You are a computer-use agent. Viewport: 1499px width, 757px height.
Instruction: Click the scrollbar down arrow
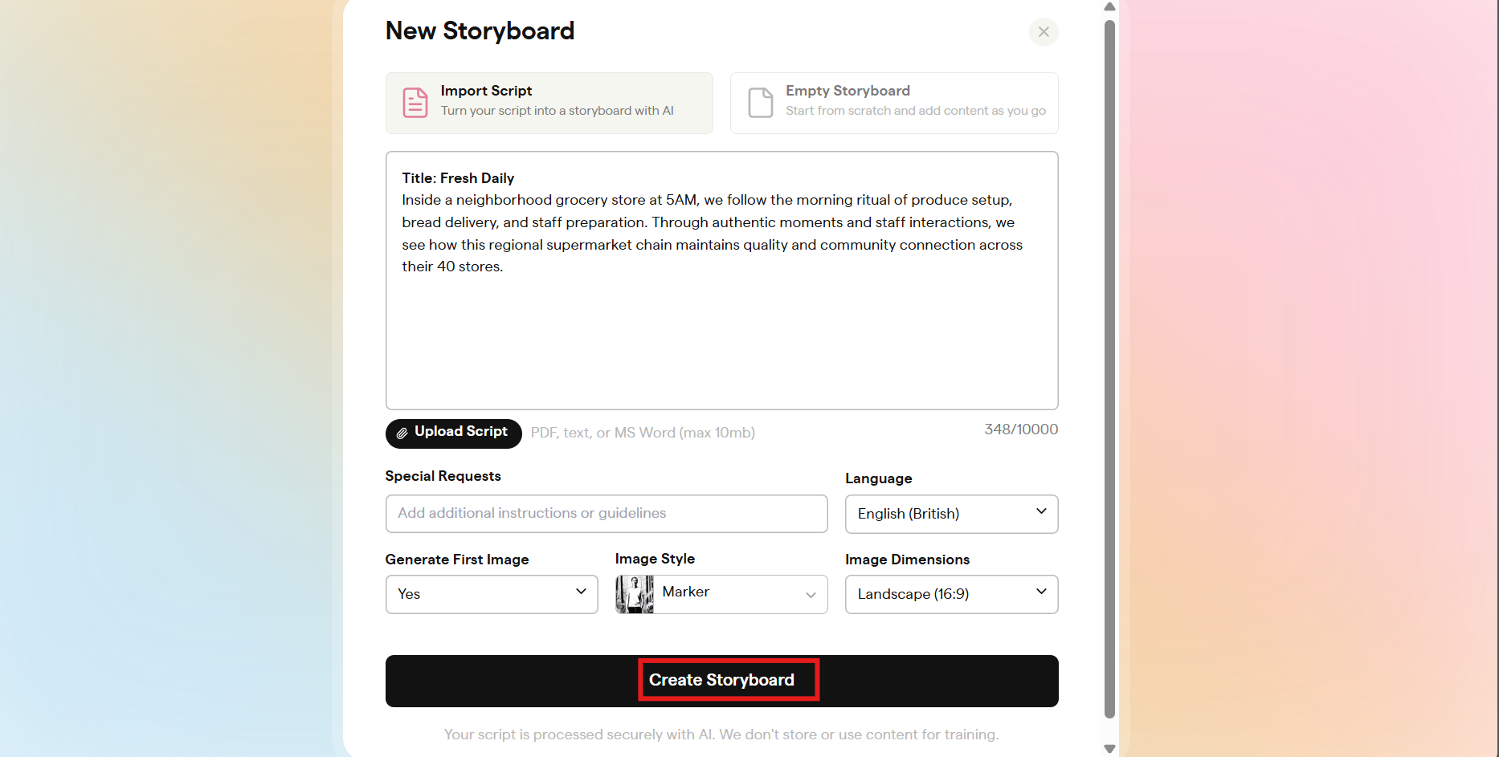[x=1109, y=748]
